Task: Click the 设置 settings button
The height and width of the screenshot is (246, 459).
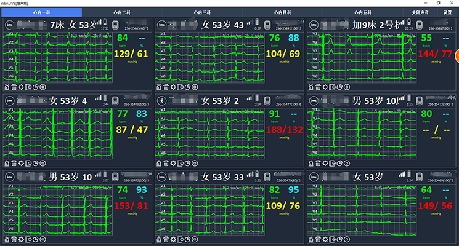Action: (447, 12)
